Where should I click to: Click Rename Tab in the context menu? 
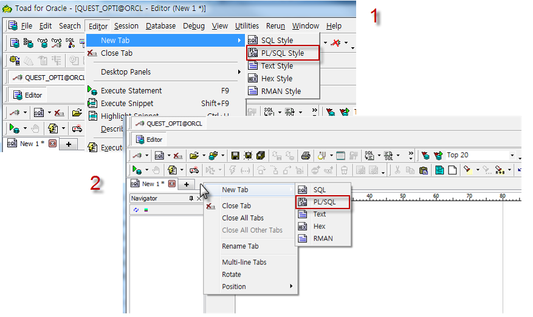coord(240,246)
